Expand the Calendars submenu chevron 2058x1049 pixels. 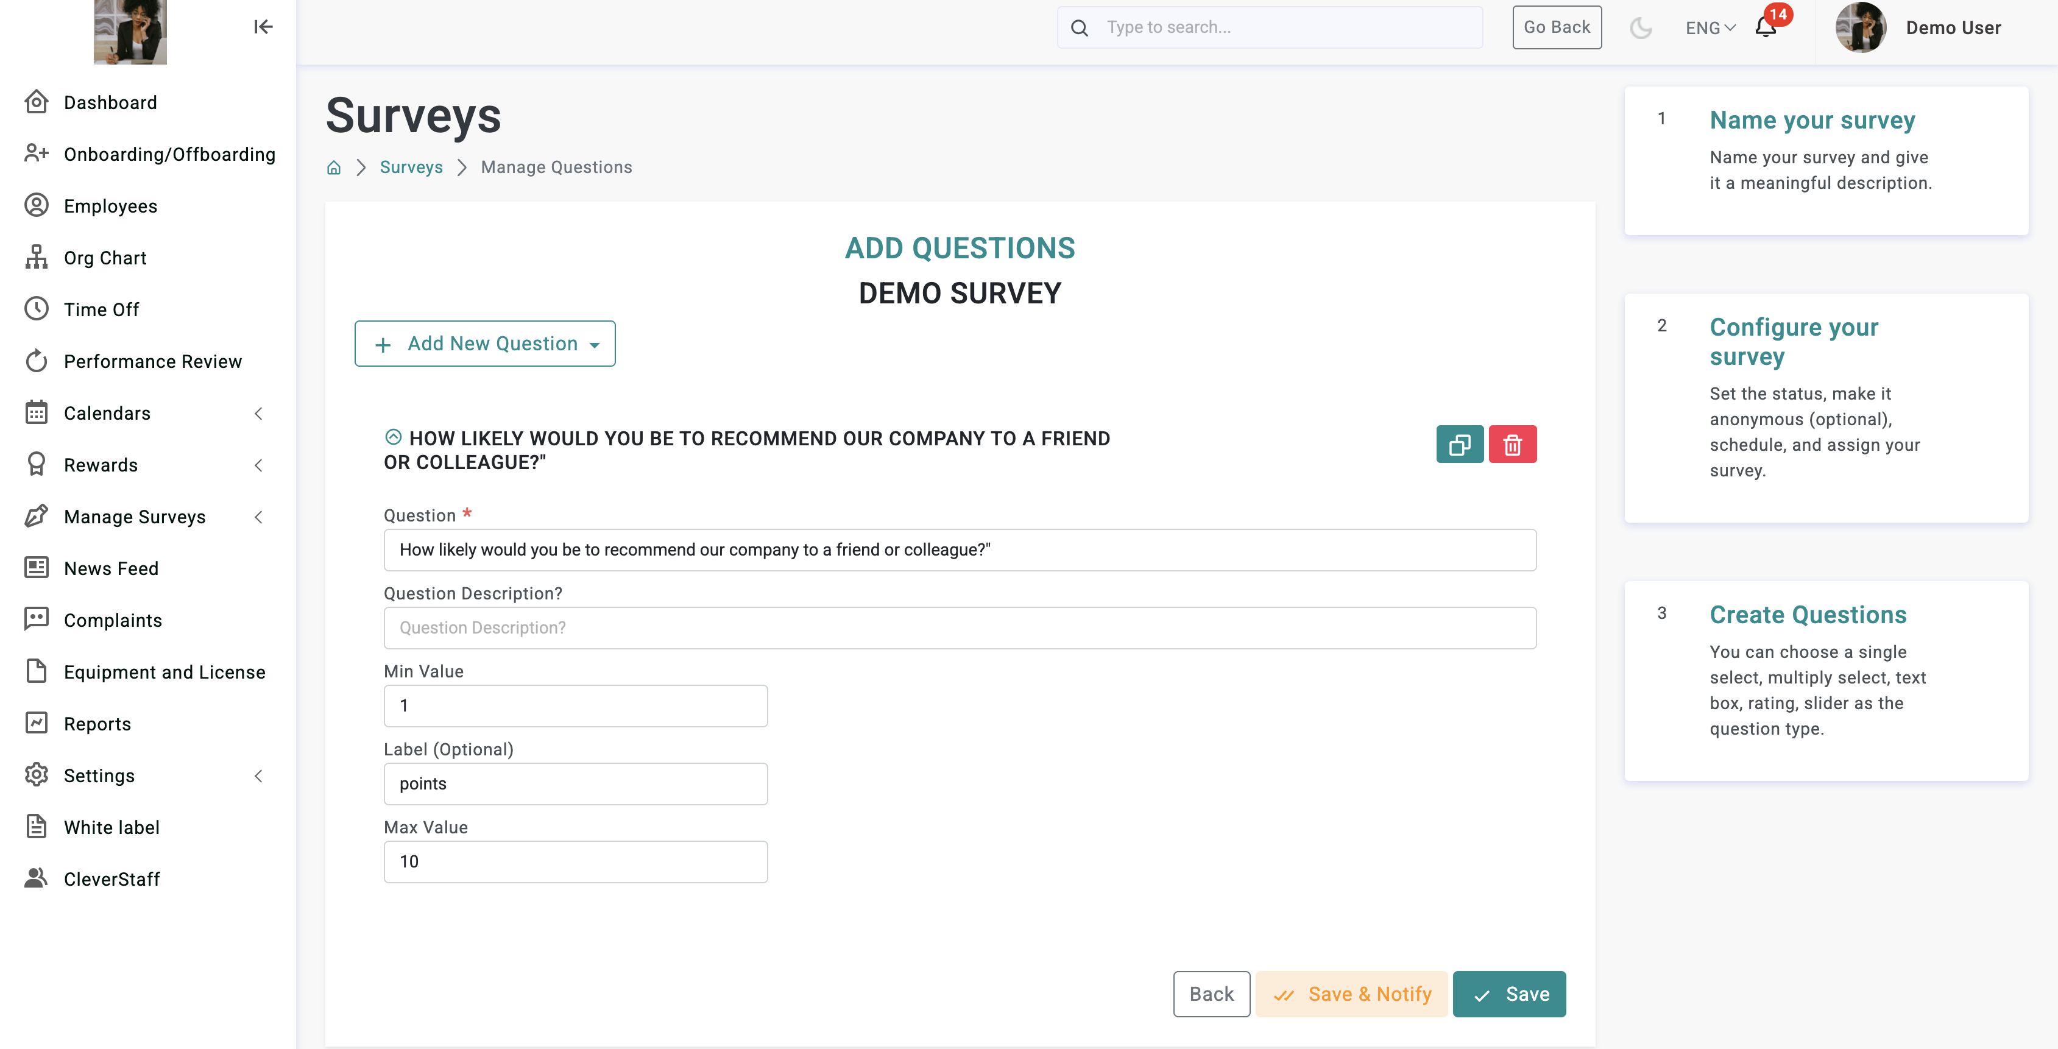coord(258,413)
